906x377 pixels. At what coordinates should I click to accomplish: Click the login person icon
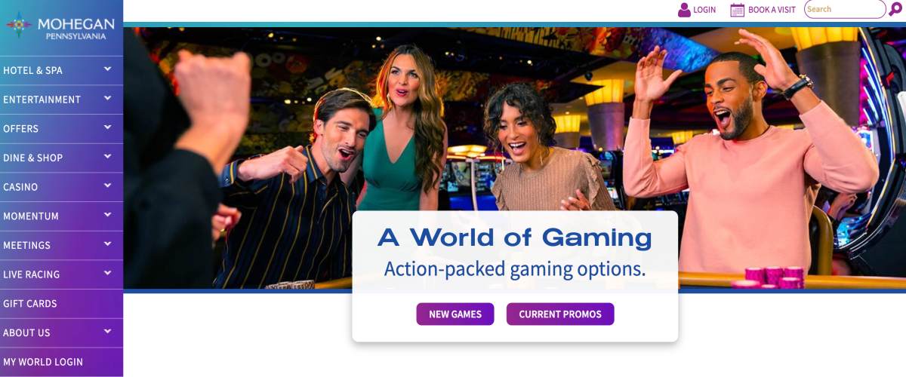pyautogui.click(x=684, y=10)
